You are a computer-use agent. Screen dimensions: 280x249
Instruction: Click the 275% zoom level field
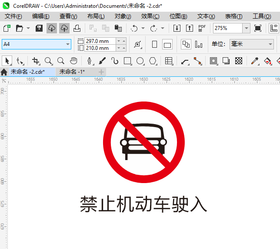tap(228, 28)
